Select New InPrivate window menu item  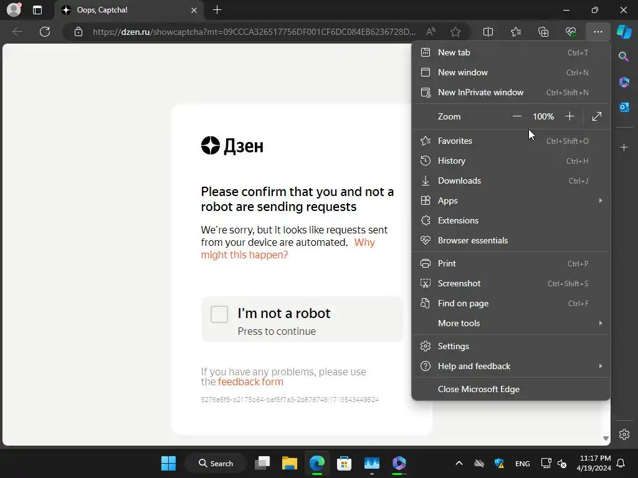511,92
